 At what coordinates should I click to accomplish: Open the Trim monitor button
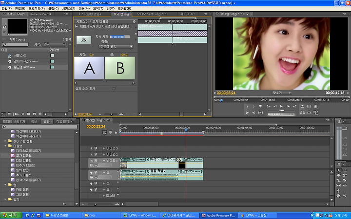pos(315,112)
